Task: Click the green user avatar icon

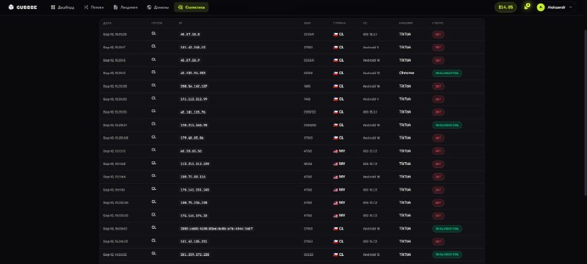Action: point(541,7)
